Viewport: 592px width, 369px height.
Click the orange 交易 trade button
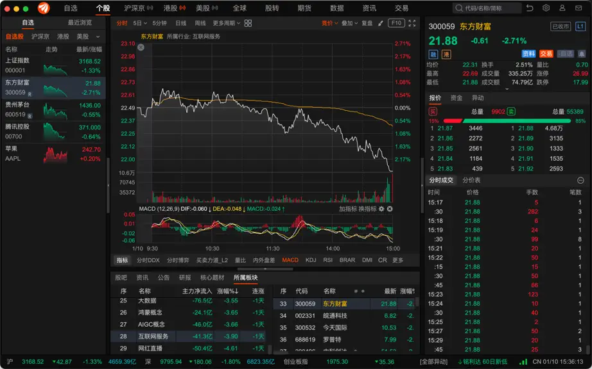click(546, 54)
